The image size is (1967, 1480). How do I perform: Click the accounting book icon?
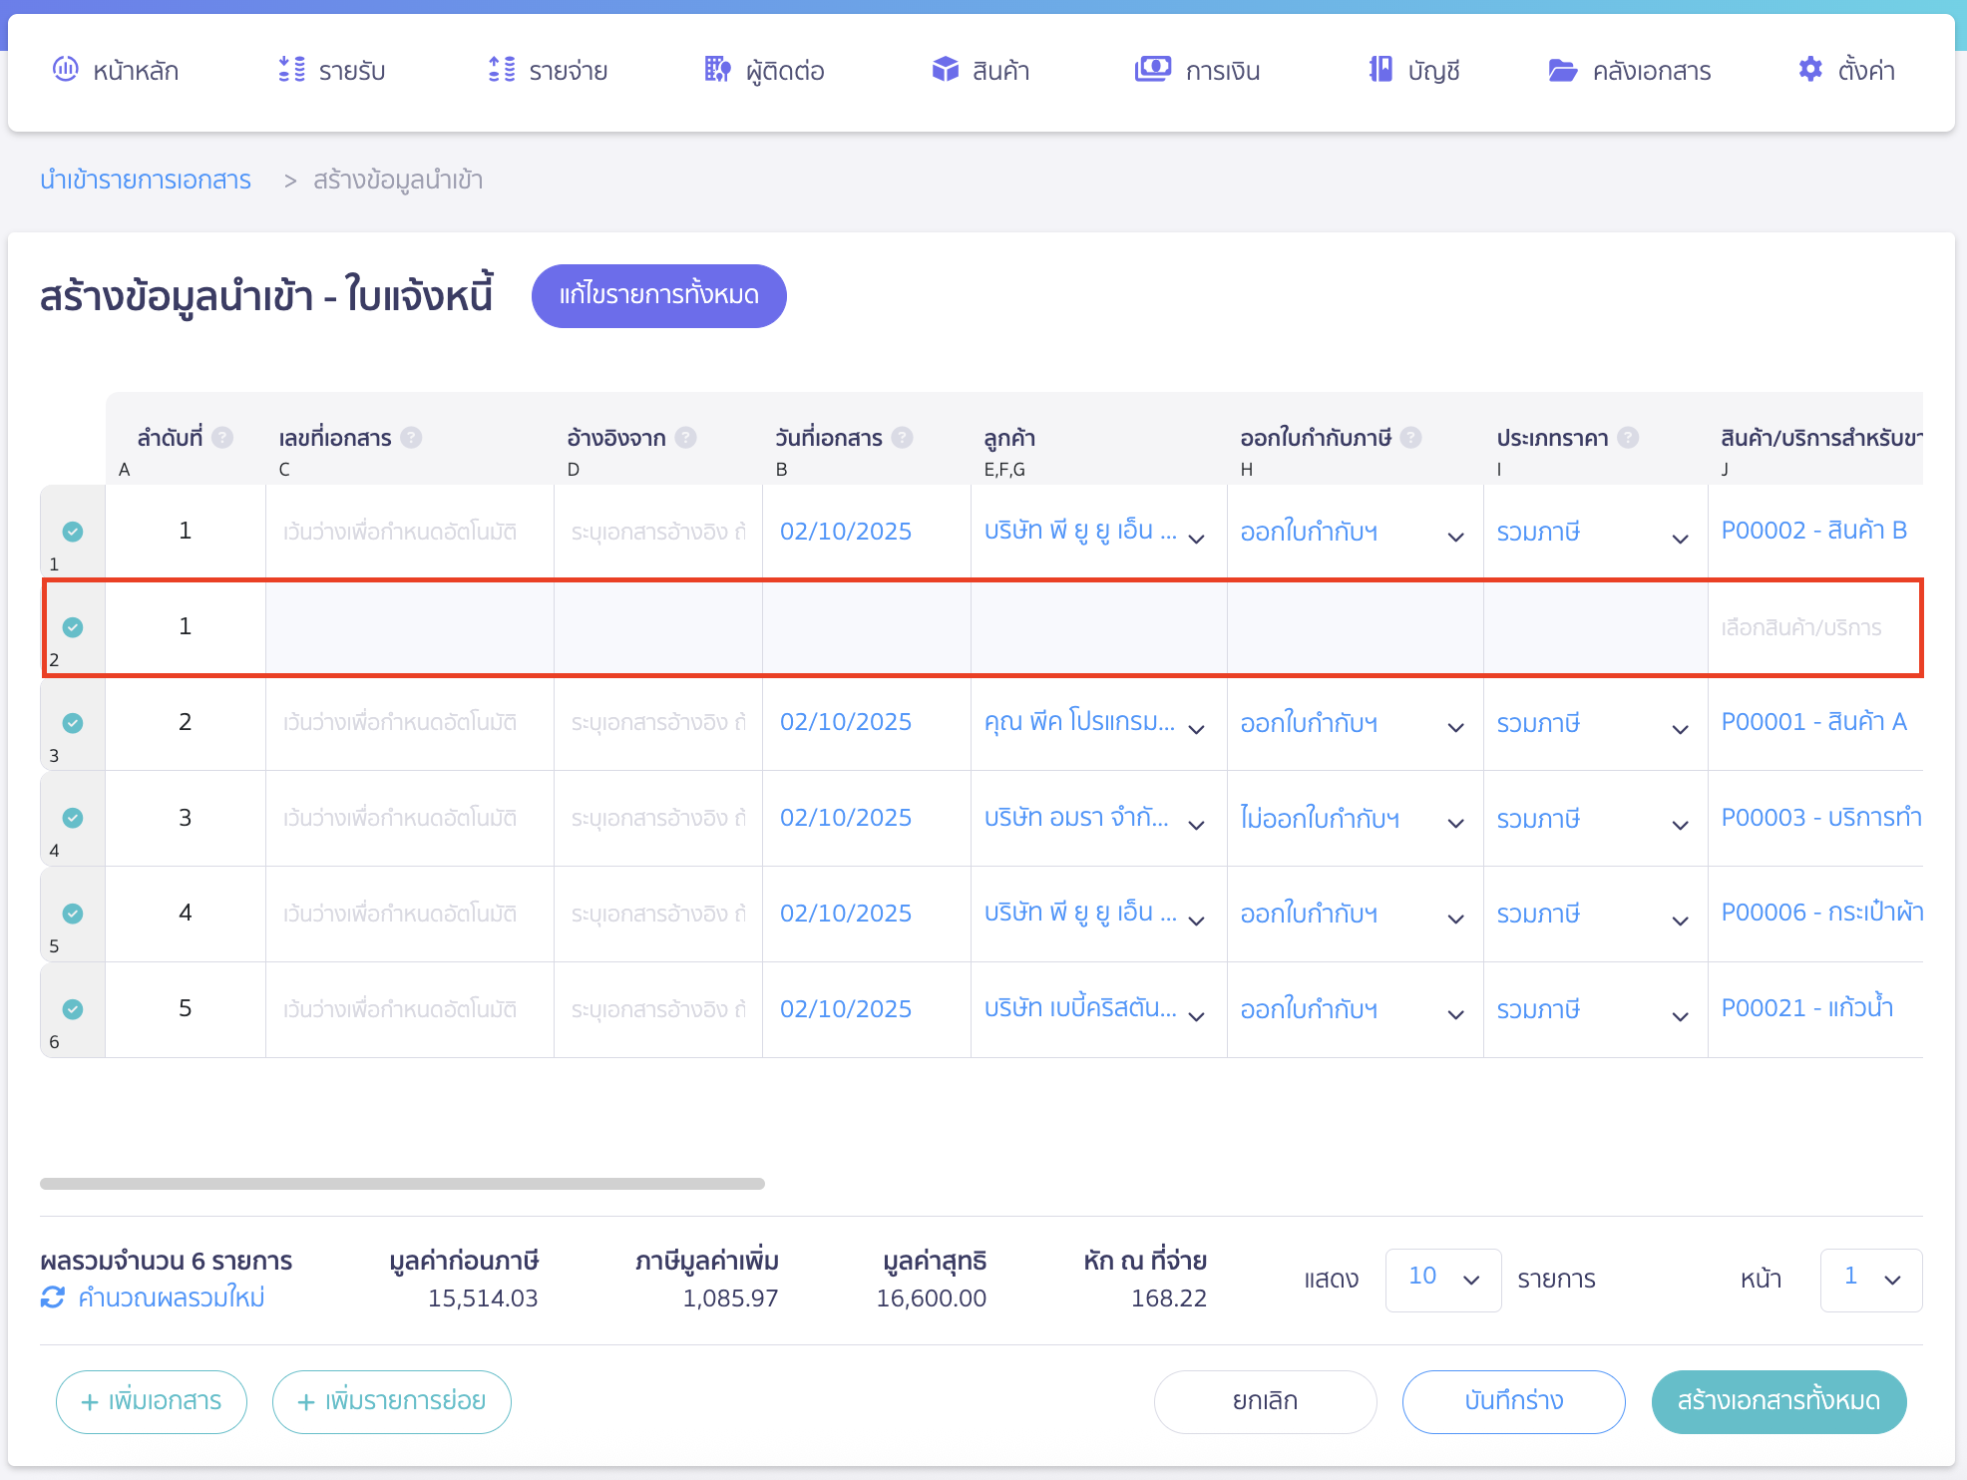point(1380,70)
